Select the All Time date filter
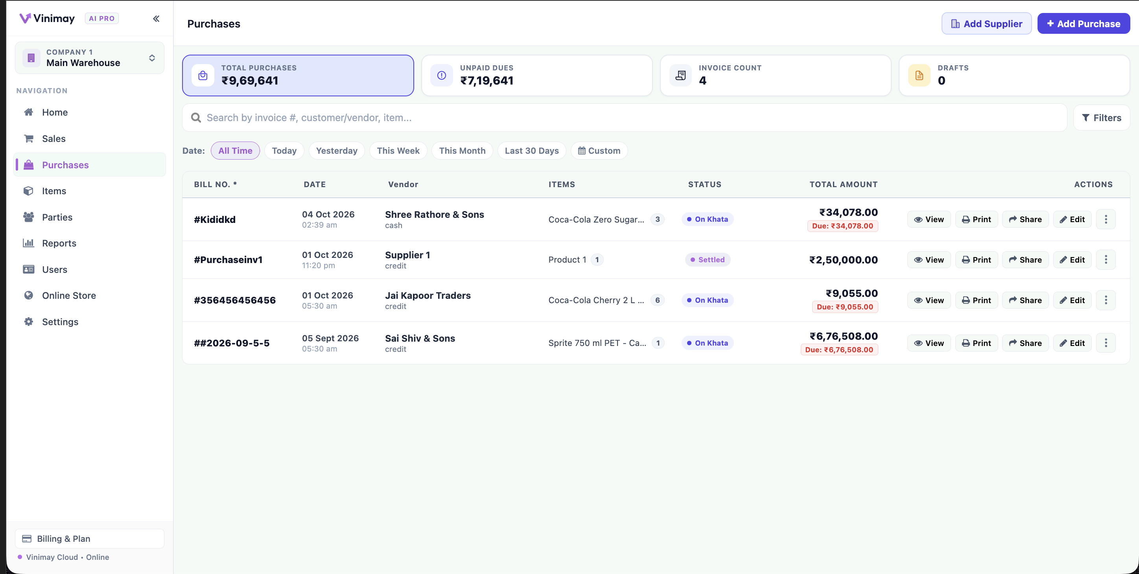Viewport: 1139px width, 574px height. click(x=235, y=151)
